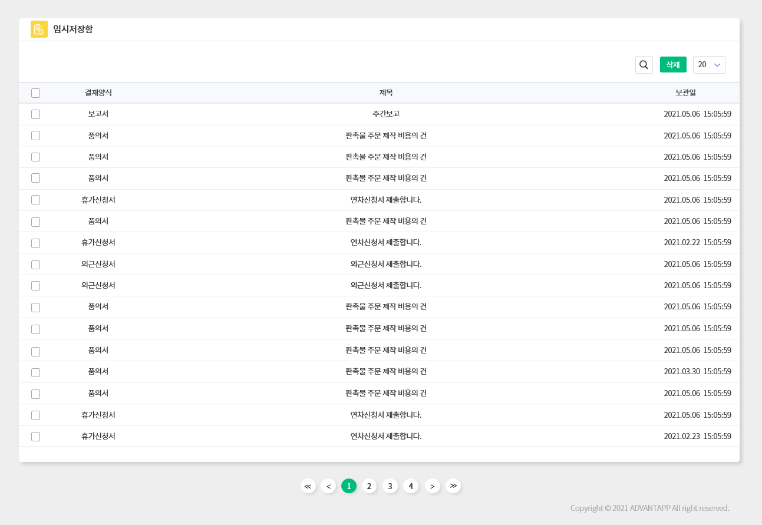Sort by 보관일 column header

(x=685, y=93)
